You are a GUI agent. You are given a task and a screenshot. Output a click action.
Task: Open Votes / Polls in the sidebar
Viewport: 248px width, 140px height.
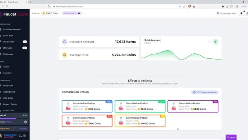8,110
